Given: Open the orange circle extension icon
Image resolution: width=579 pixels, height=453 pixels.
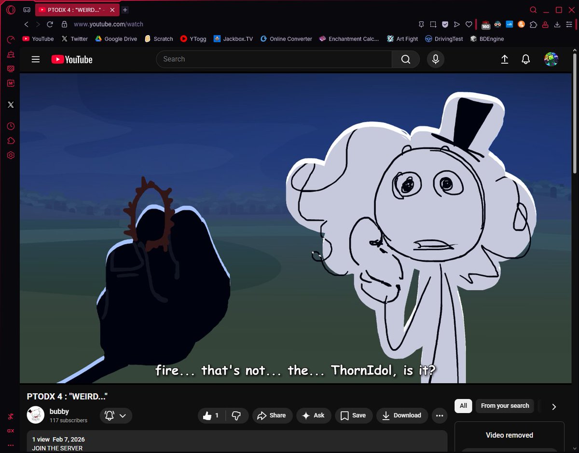Looking at the screenshot, I should click(x=521, y=24).
